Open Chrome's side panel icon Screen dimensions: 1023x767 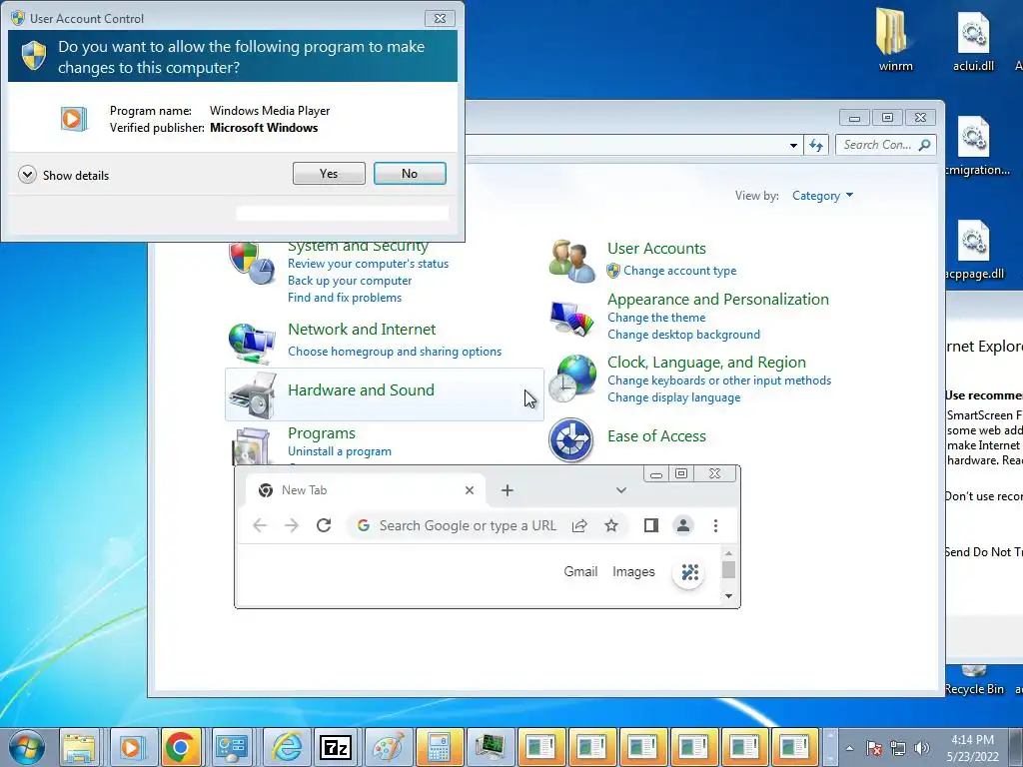click(651, 525)
